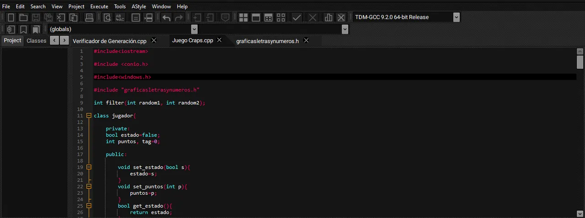This screenshot has height=218, width=585.
Task: Open the (globals) scope dropdown
Action: click(194, 29)
